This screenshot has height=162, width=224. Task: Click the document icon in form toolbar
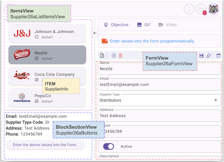(x=102, y=56)
